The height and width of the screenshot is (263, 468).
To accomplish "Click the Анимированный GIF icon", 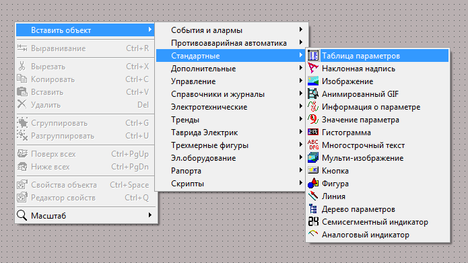I will click(313, 94).
